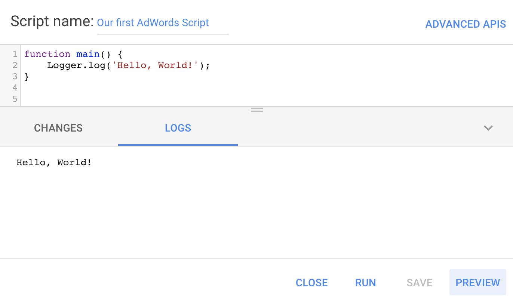Click the 'main' function name
The image size is (513, 302).
pos(88,54)
